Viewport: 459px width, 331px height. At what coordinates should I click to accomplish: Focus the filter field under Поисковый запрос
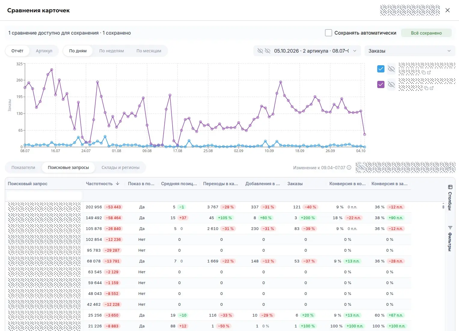44,196
